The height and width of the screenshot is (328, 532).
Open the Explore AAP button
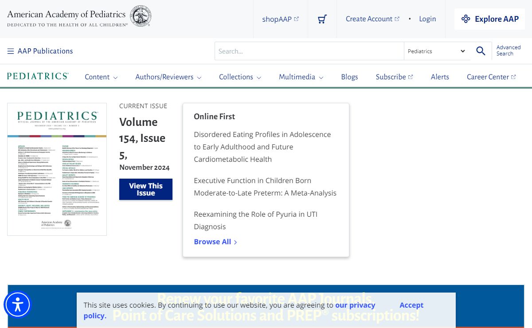pos(489,19)
